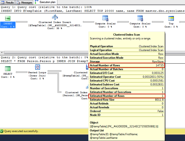Image resolution: width=185 pixels, height=141 pixels.
Task: Click the Clustered Index Insert Cost: 98 % label
Action: tap(55, 28)
